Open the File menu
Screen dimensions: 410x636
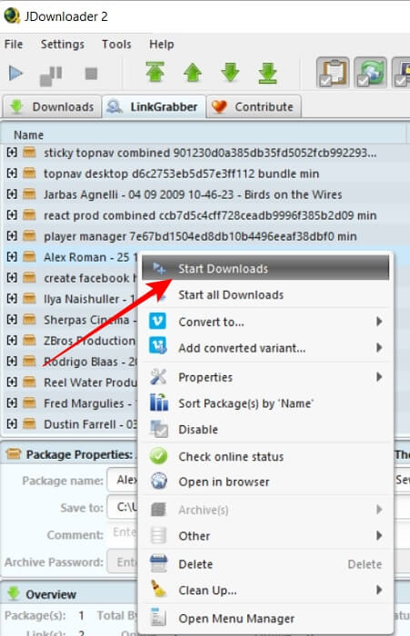(x=14, y=44)
